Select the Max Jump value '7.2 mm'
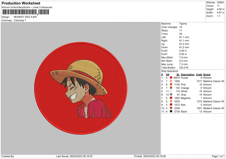Screen dimensions: 226x159 tap(183, 64)
